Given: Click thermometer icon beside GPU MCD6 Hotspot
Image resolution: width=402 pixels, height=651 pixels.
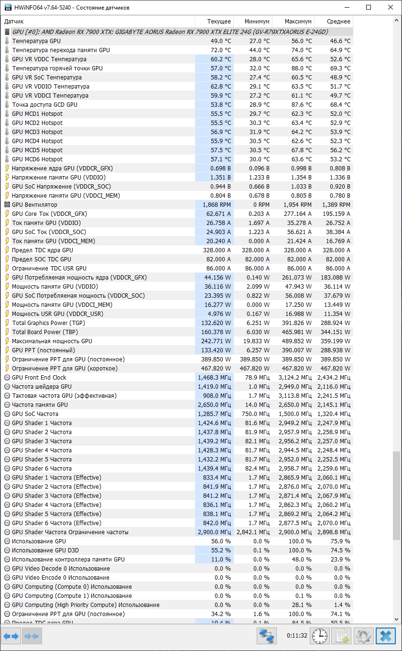Looking at the screenshot, I should tap(7, 159).
